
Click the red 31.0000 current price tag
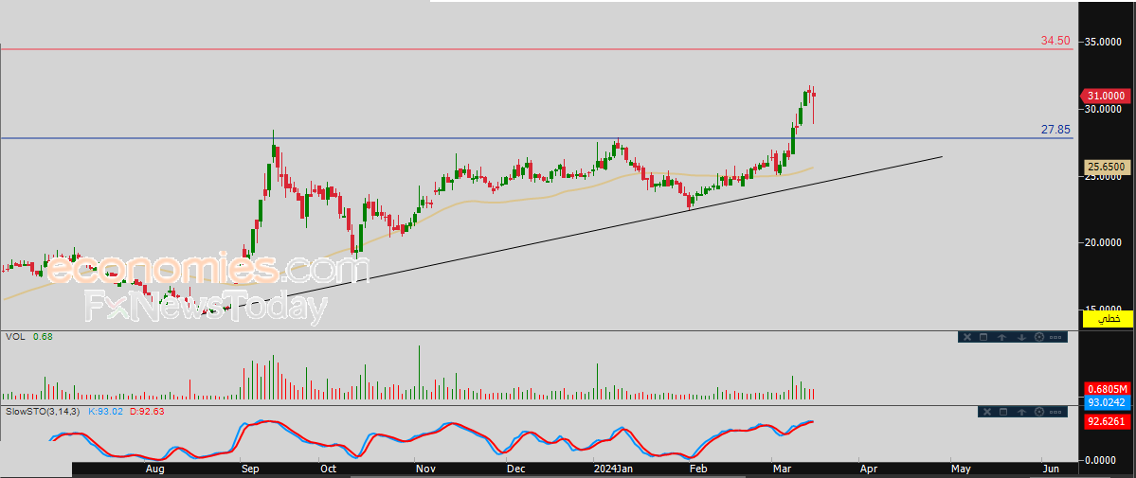pyautogui.click(x=1106, y=96)
